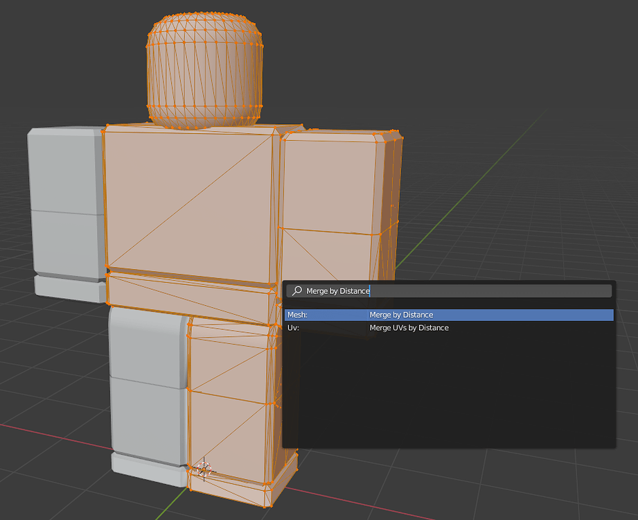Click the 3D cursor at the character's foot
Viewport: 638px width, 520px height.
coord(204,469)
